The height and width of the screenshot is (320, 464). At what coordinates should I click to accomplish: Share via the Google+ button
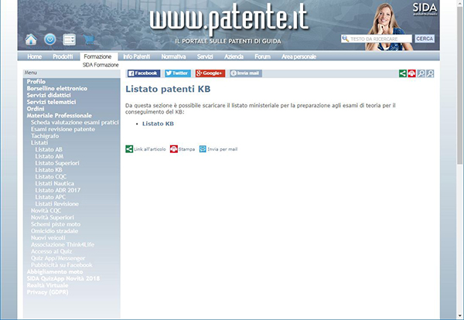point(210,73)
